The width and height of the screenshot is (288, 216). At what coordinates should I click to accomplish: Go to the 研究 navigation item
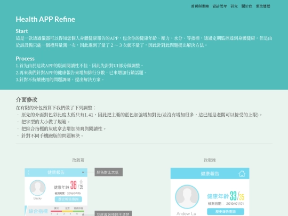[x=234, y=6]
